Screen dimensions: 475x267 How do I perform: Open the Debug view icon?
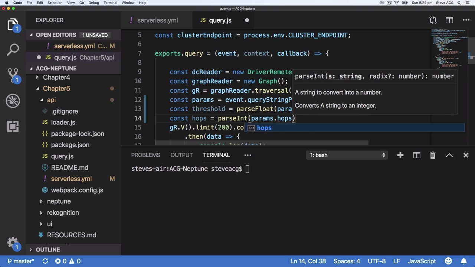tap(13, 101)
